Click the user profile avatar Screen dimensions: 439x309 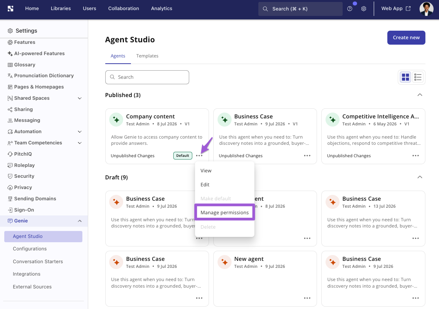[427, 9]
